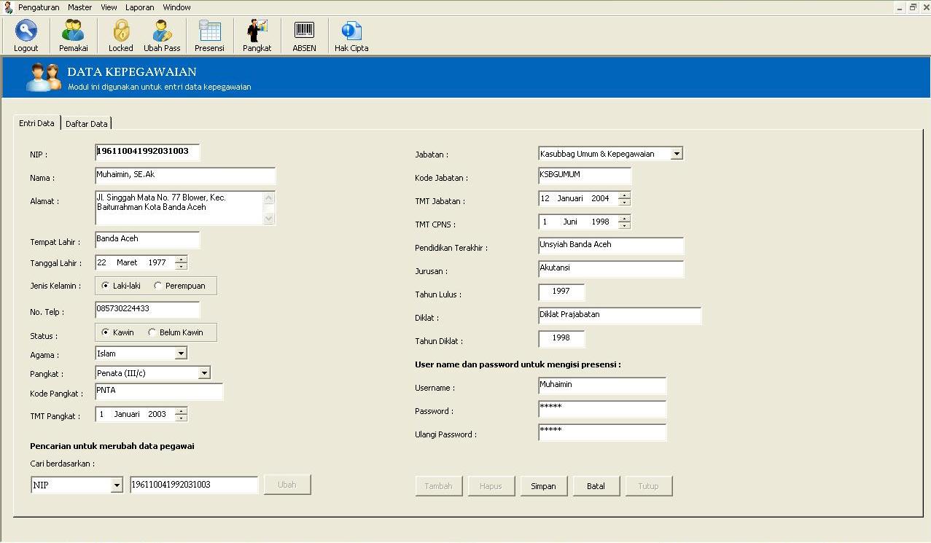Click the Simpan button
Viewport: 931px width, 543px height.
[x=543, y=485]
